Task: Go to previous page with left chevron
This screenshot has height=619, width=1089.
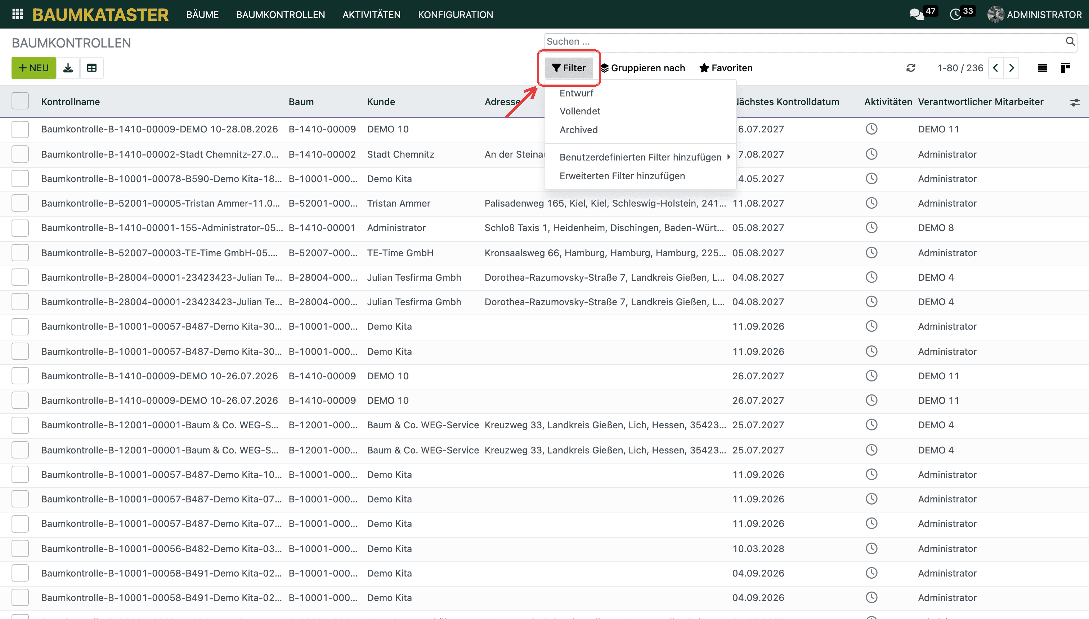Action: pos(996,68)
